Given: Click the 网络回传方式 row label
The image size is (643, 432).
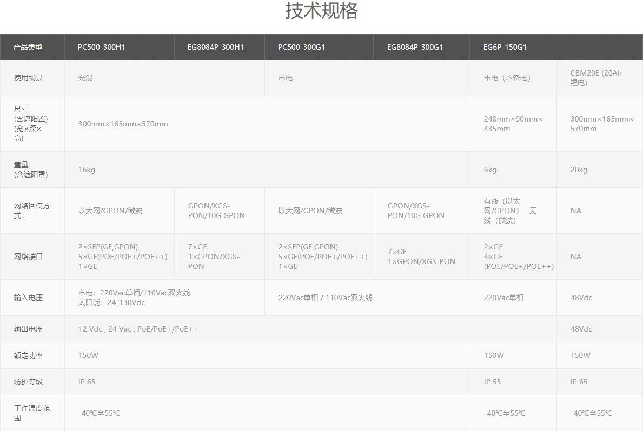Looking at the screenshot, I should 32,211.
